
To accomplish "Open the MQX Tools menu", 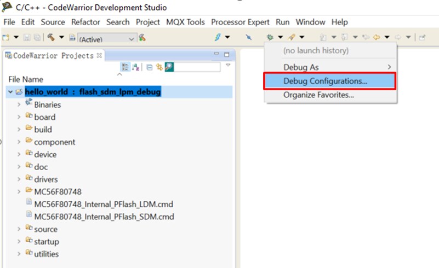I will [185, 22].
